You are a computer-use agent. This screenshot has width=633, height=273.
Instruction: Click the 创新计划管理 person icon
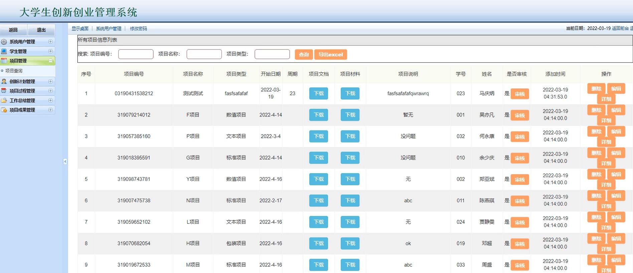[x=4, y=81]
